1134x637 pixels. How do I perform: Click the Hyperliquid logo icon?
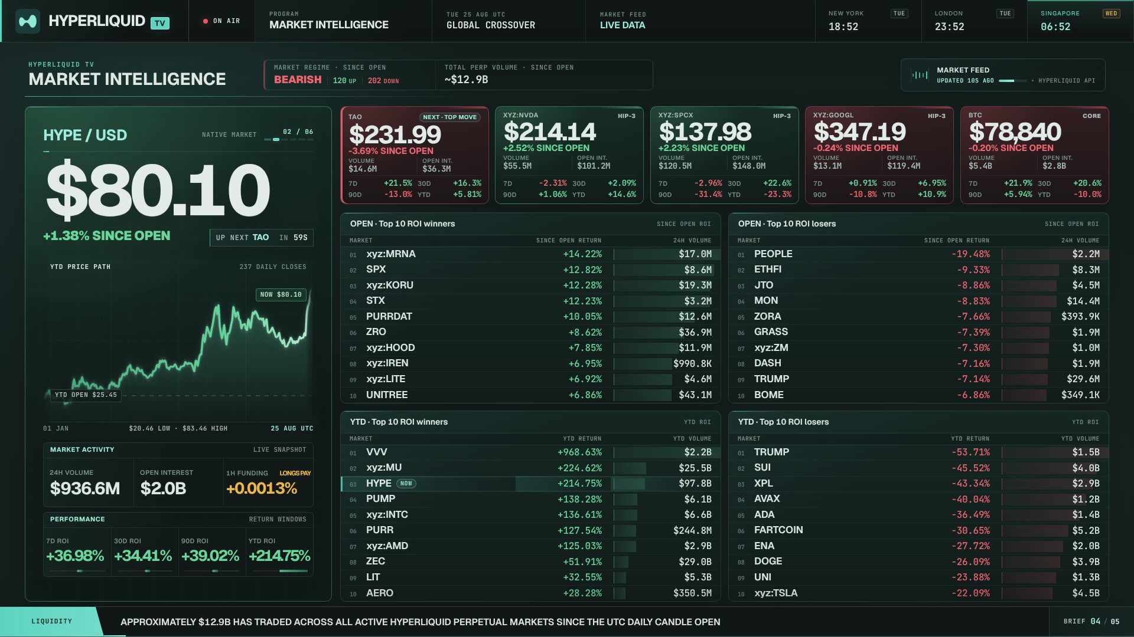[x=28, y=21]
